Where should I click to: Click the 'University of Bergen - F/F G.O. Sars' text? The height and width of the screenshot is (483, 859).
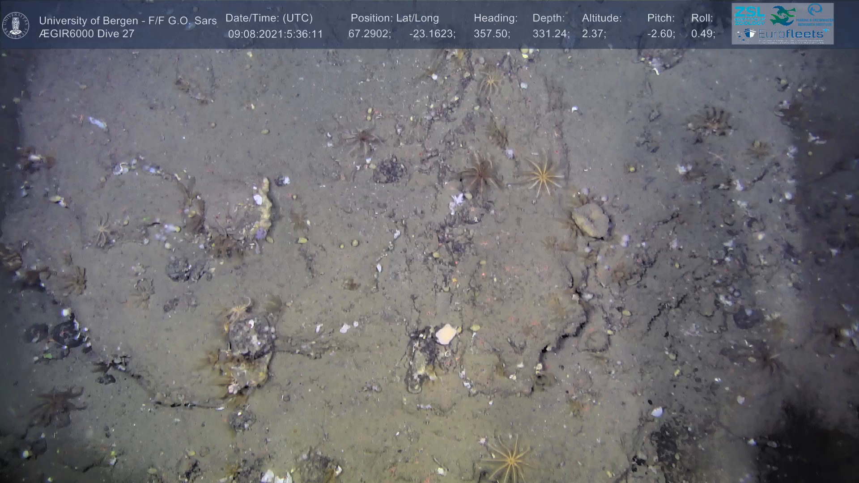point(128,21)
